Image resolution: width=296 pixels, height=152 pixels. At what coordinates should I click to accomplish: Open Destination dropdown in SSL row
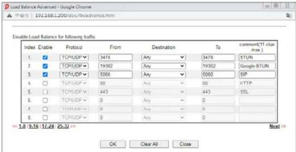164,92
